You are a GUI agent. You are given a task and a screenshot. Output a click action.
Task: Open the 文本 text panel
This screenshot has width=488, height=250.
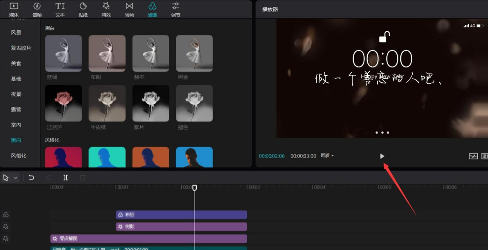point(59,9)
